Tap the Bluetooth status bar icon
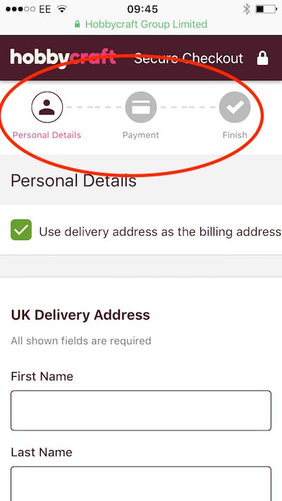 point(247,9)
